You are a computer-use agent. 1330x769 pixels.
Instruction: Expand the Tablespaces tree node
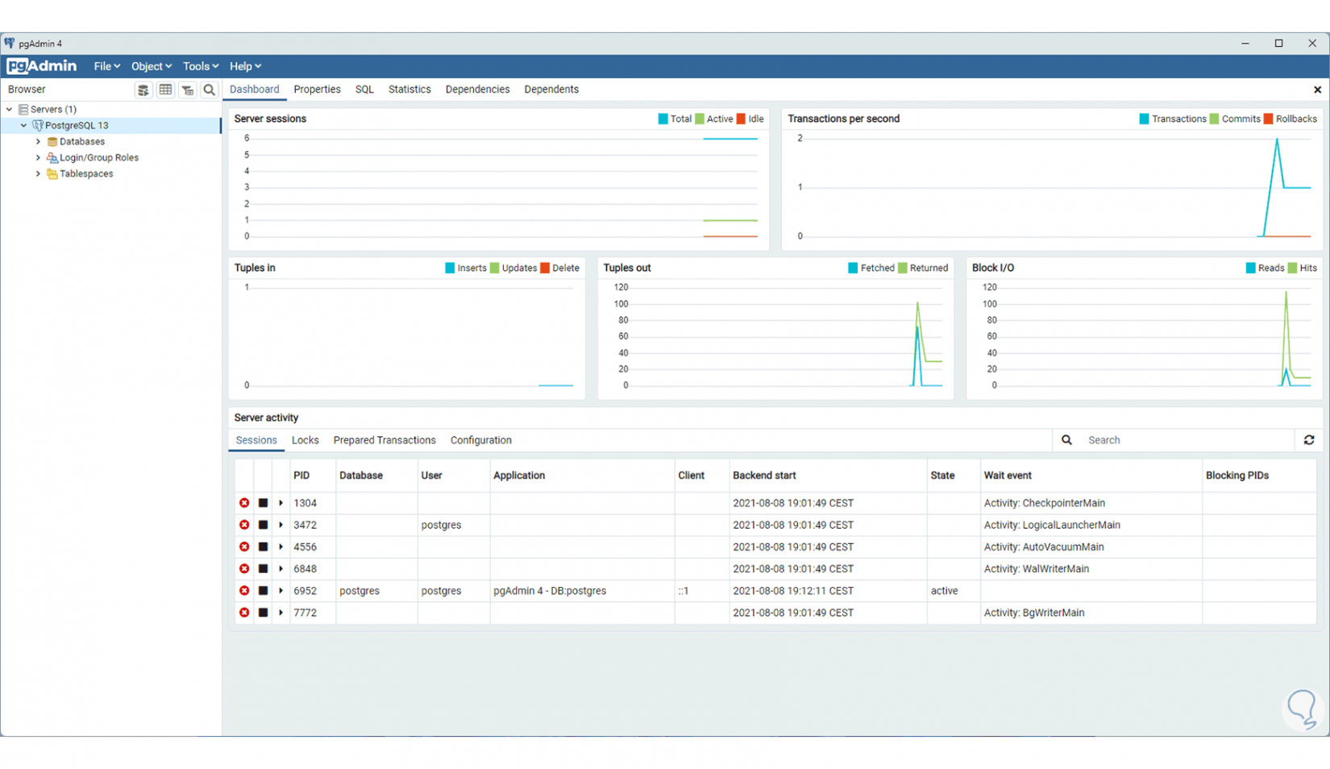click(38, 174)
